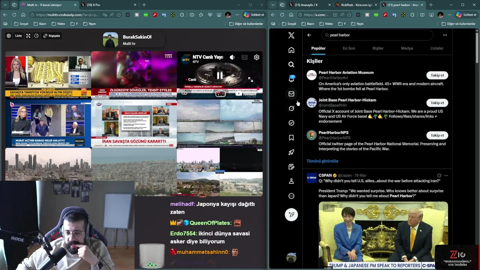Viewport: 480px width, 270px height.
Task: Click the NTV player red progress bar
Action: pos(220,89)
